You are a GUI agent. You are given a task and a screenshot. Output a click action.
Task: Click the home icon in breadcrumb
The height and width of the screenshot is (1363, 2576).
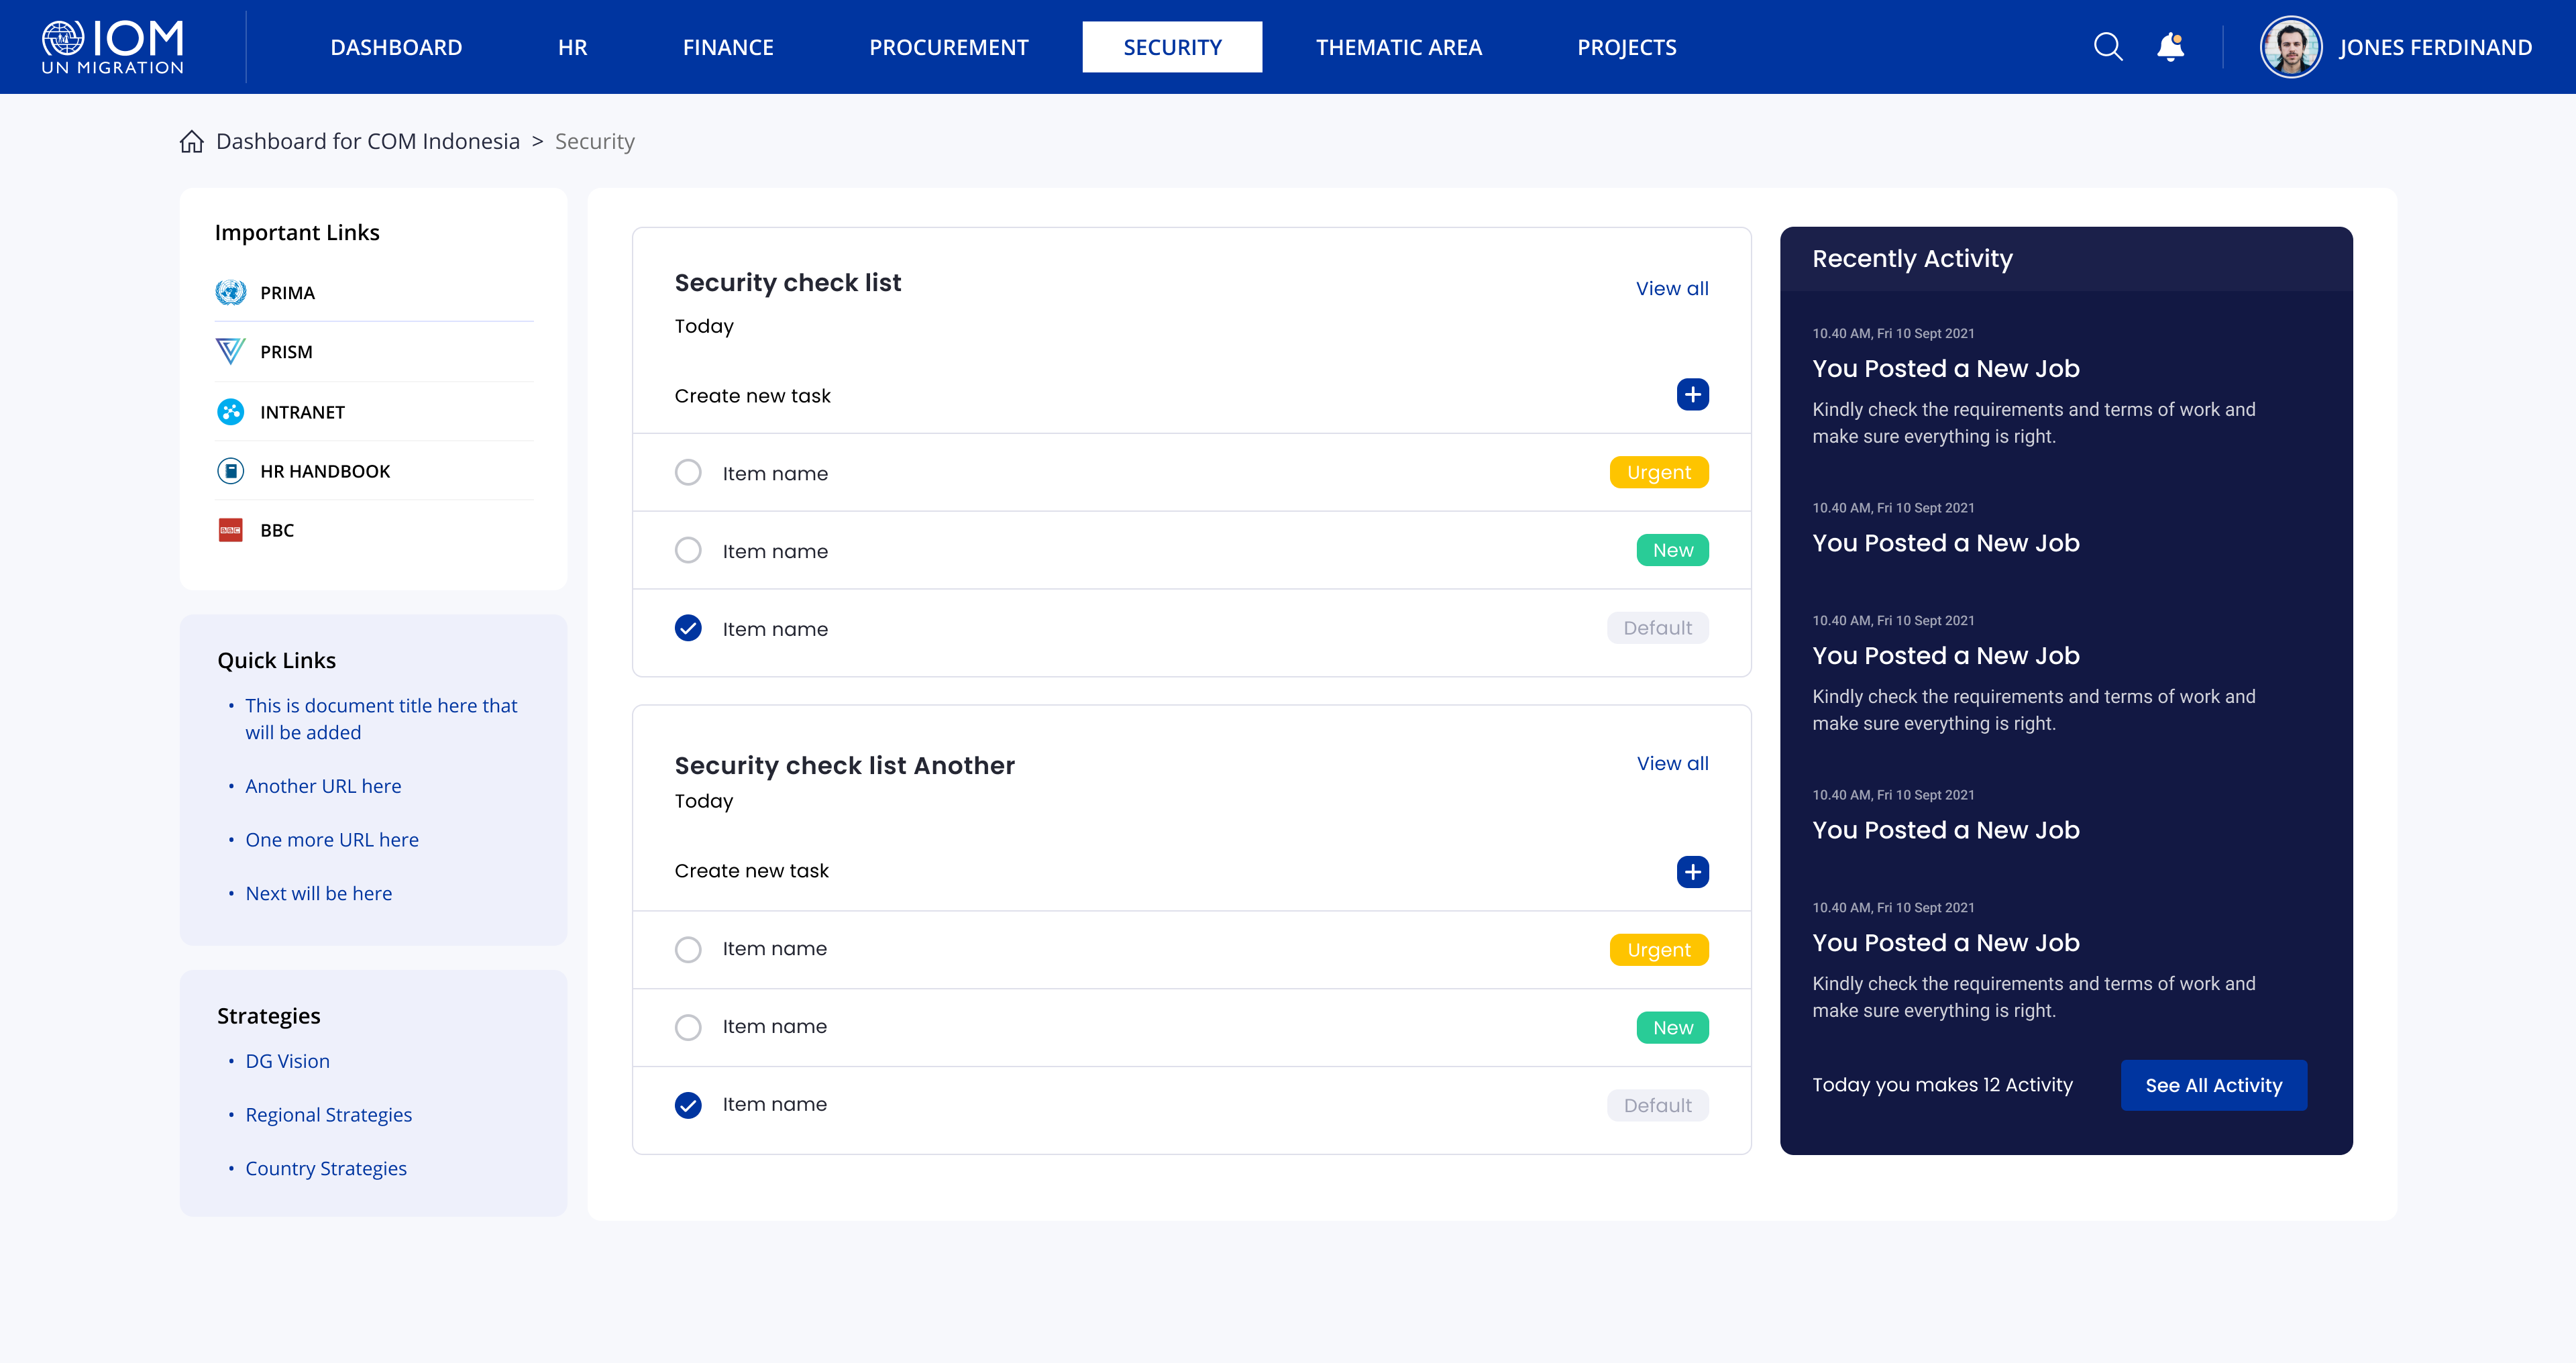click(x=192, y=141)
